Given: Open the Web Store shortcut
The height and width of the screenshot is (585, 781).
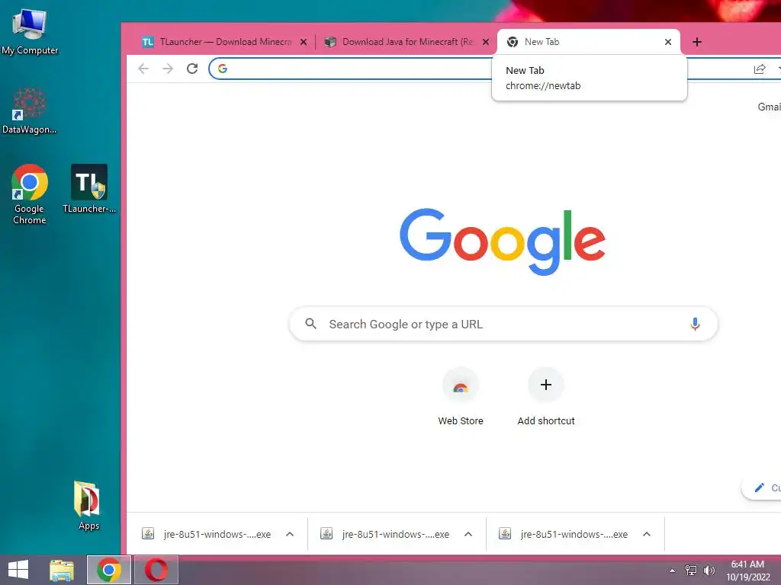Looking at the screenshot, I should 461,396.
